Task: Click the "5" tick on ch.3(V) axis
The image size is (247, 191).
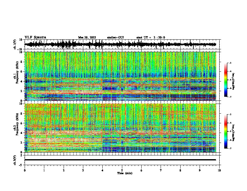Action: pos(22,155)
